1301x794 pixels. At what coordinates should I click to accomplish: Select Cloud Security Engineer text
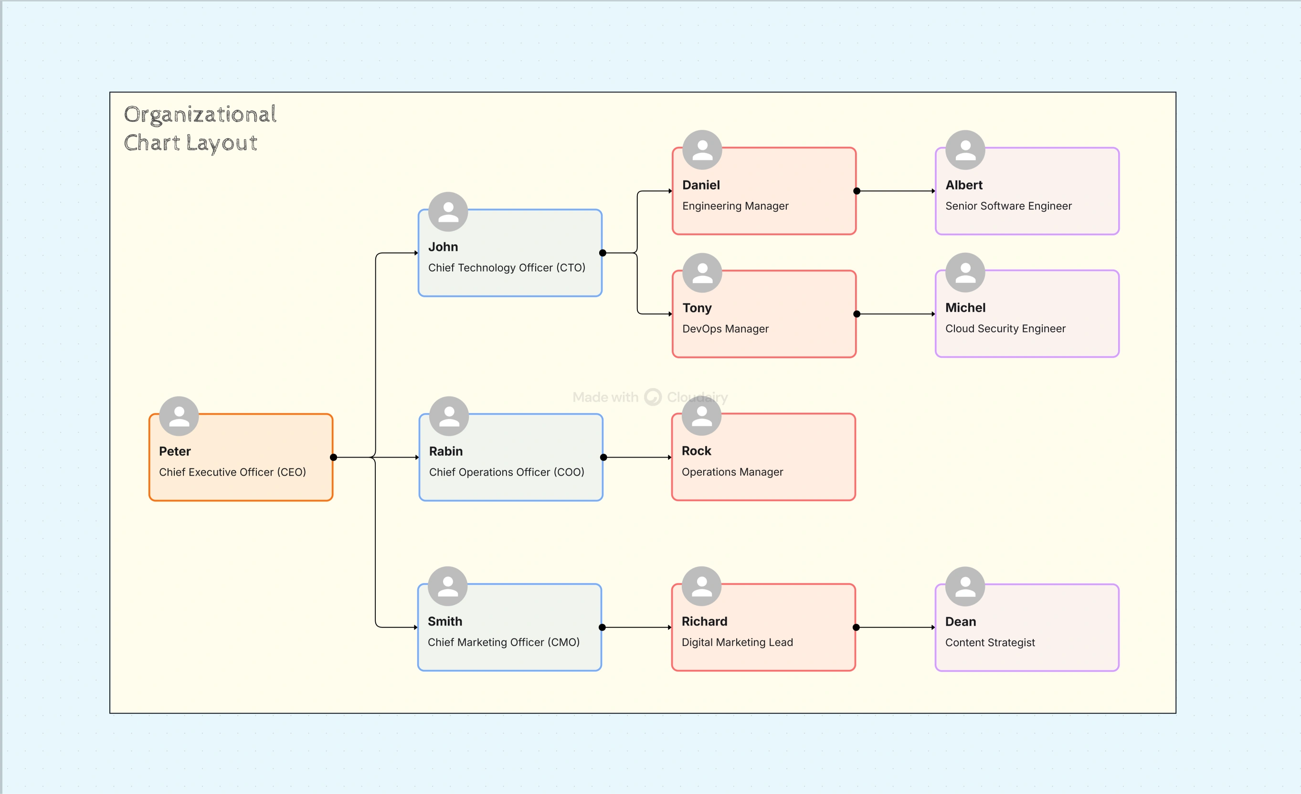click(x=1005, y=329)
